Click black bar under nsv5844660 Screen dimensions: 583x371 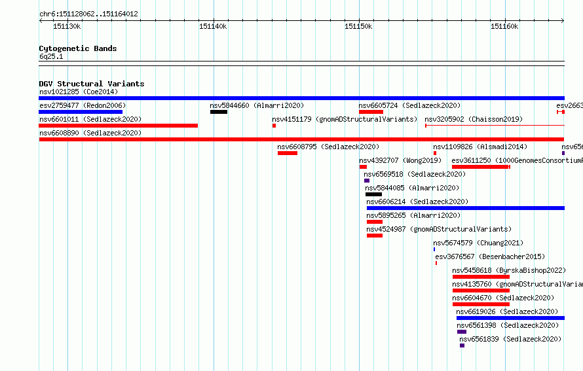pos(219,112)
